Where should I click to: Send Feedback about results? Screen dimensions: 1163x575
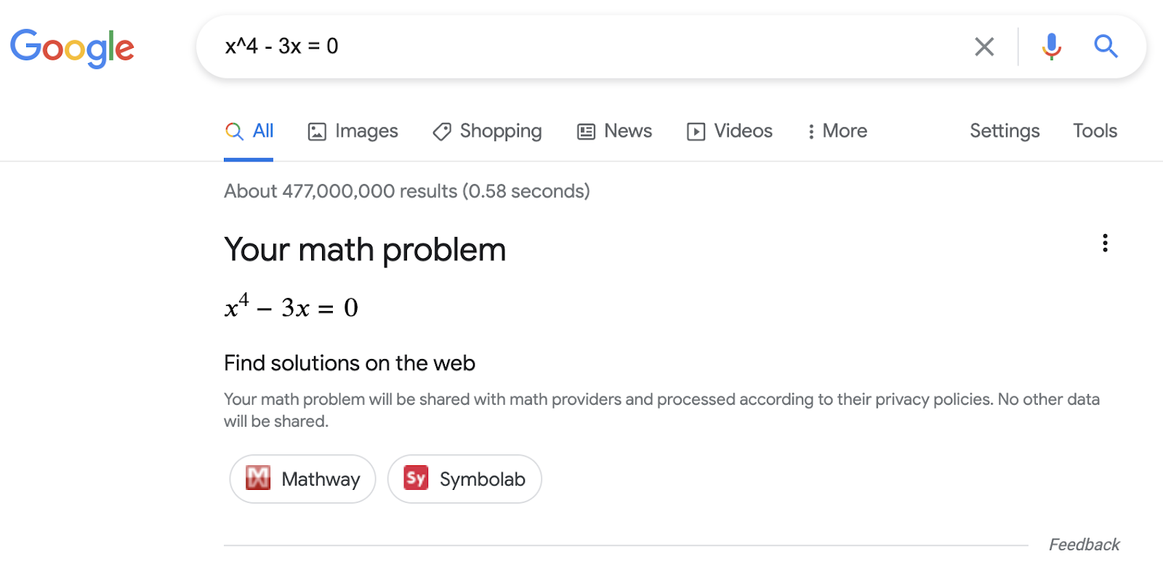pos(1083,544)
